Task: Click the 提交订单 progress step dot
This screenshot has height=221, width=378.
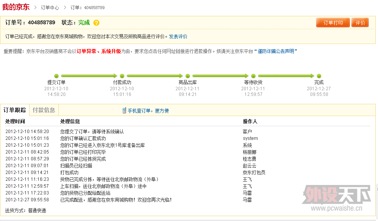Action: [57, 76]
